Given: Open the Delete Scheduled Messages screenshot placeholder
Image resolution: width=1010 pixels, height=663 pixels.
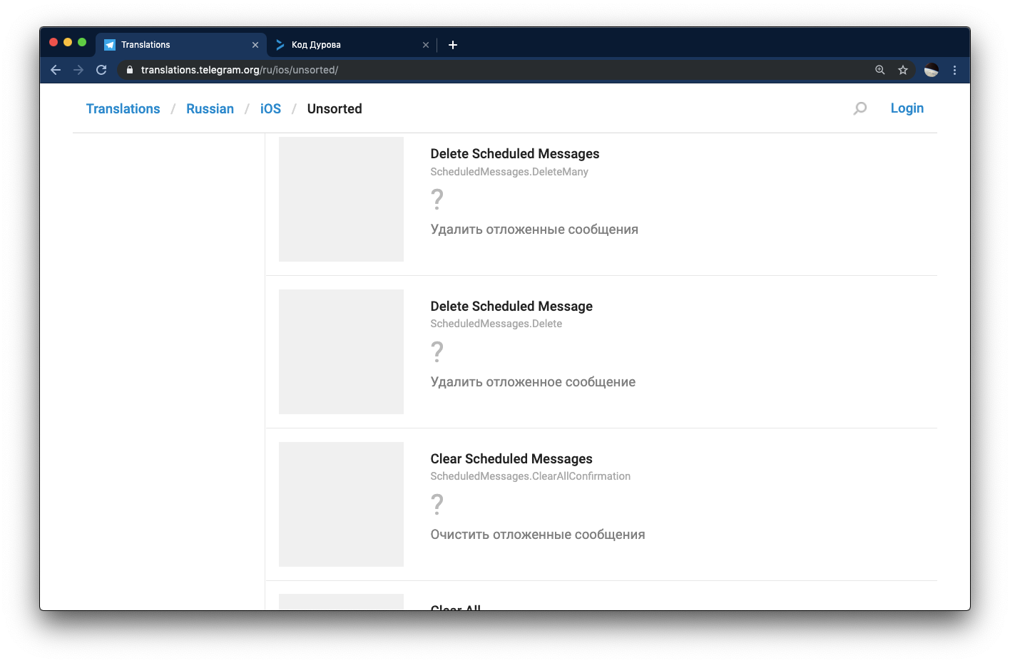Looking at the screenshot, I should (341, 199).
